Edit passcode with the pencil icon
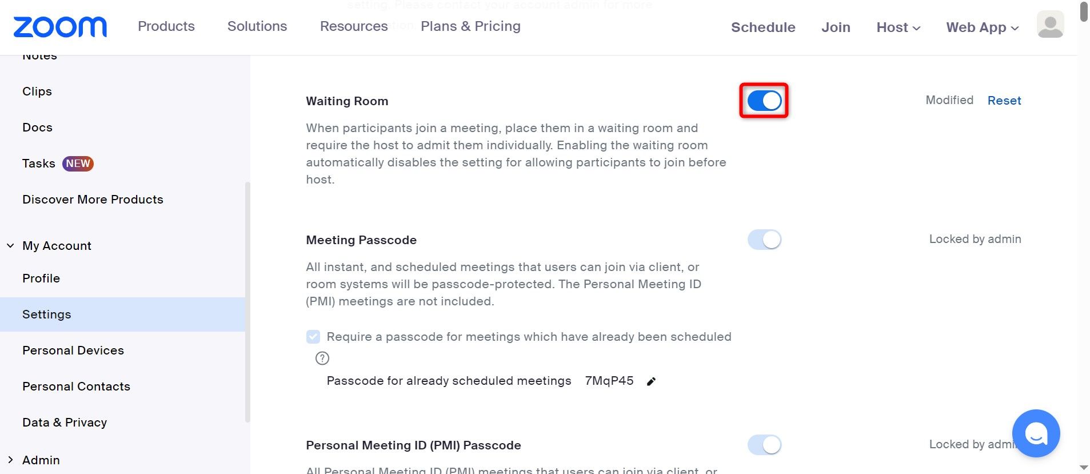This screenshot has width=1090, height=474. click(x=651, y=381)
